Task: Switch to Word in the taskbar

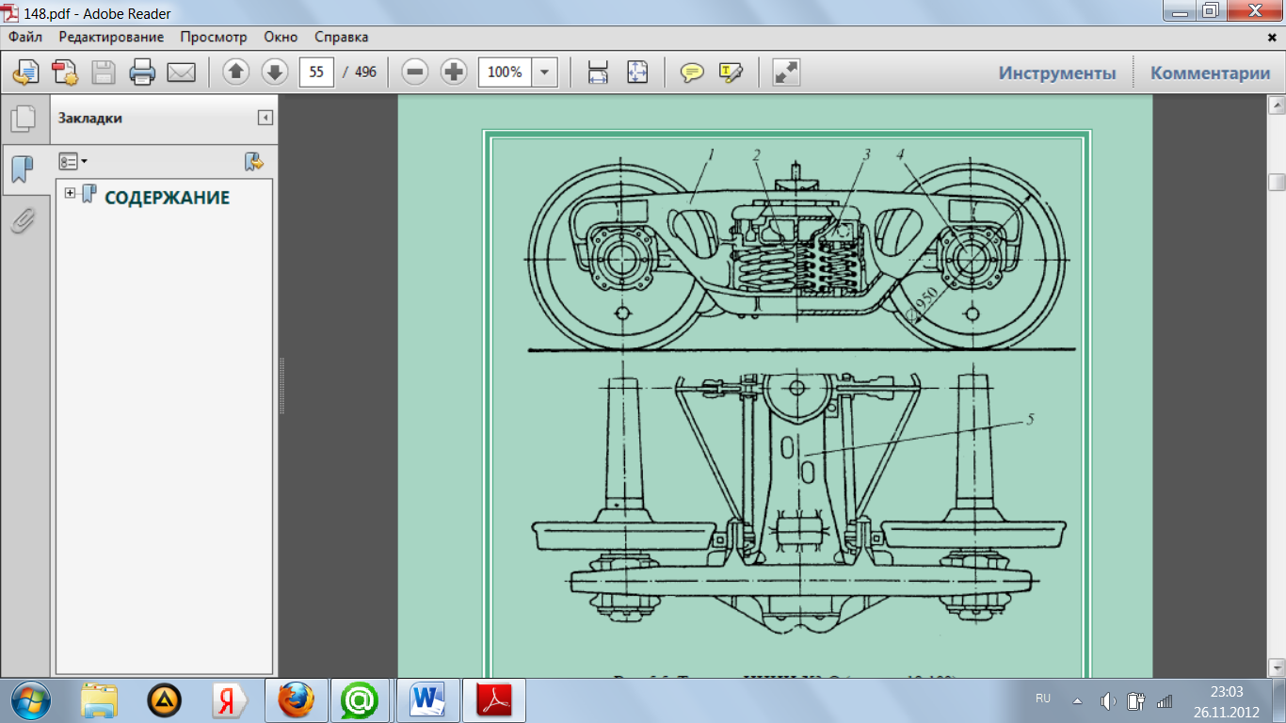Action: click(x=428, y=700)
